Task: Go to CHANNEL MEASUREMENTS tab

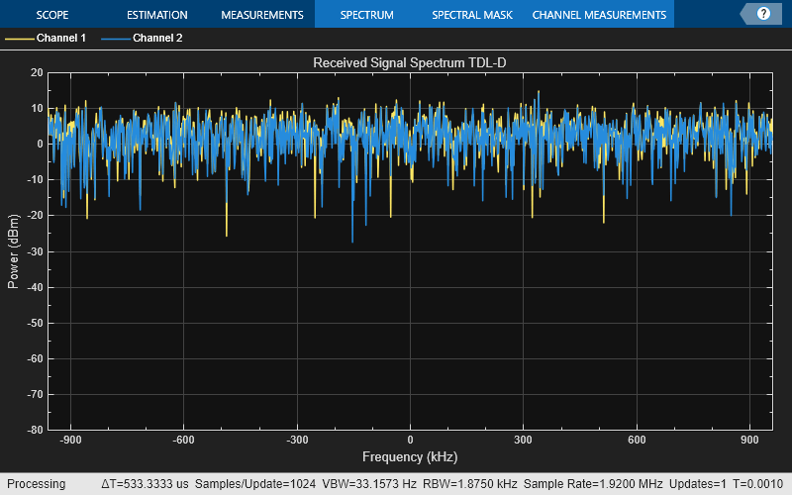Action: click(599, 15)
